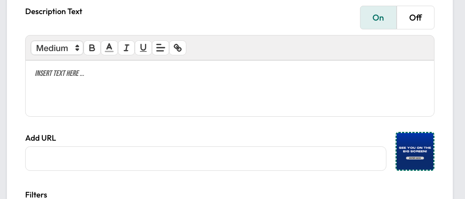Click the up-down arrows beside Medium
Viewport: 465px width, 199px height.
77,48
